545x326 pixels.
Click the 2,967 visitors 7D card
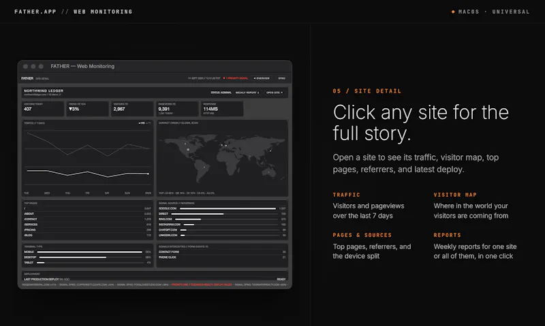pyautogui.click(x=132, y=109)
